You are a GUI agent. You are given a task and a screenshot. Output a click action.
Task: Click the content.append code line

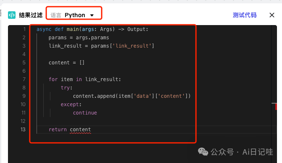click(x=132, y=96)
